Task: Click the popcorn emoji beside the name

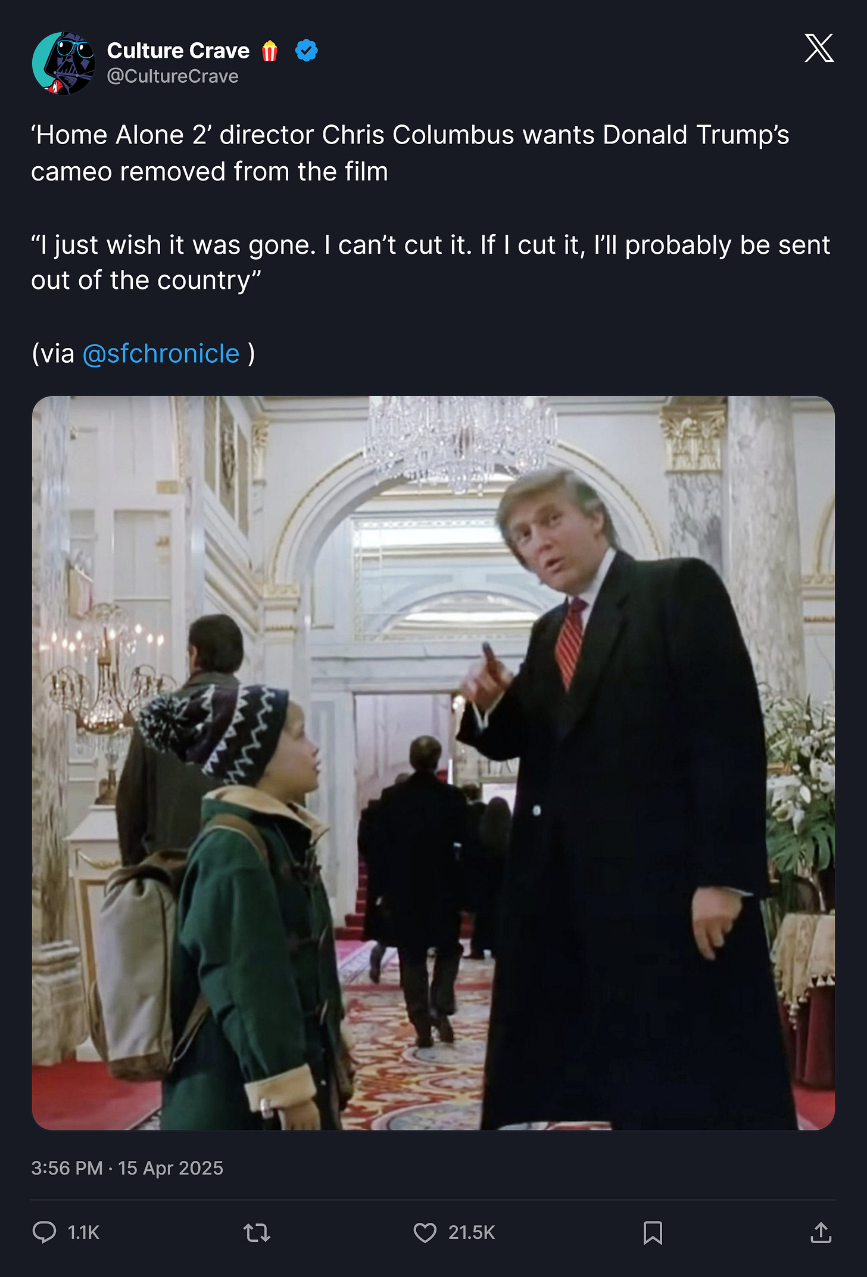Action: coord(270,51)
